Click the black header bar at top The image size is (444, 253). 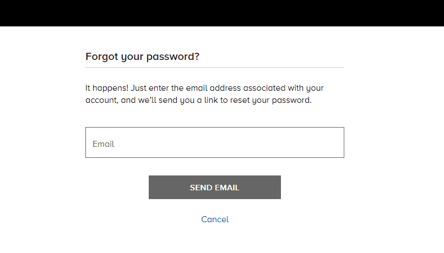(222, 13)
